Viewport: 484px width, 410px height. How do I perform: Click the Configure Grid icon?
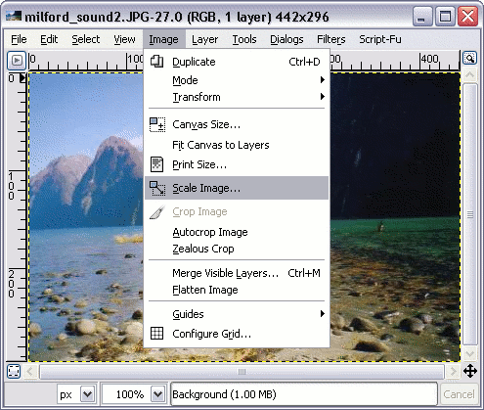tap(156, 334)
